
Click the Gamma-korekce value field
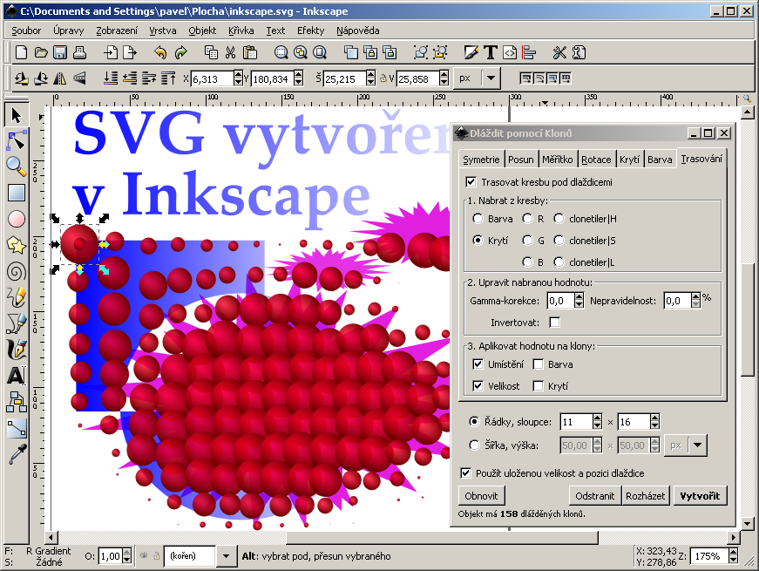click(x=560, y=301)
